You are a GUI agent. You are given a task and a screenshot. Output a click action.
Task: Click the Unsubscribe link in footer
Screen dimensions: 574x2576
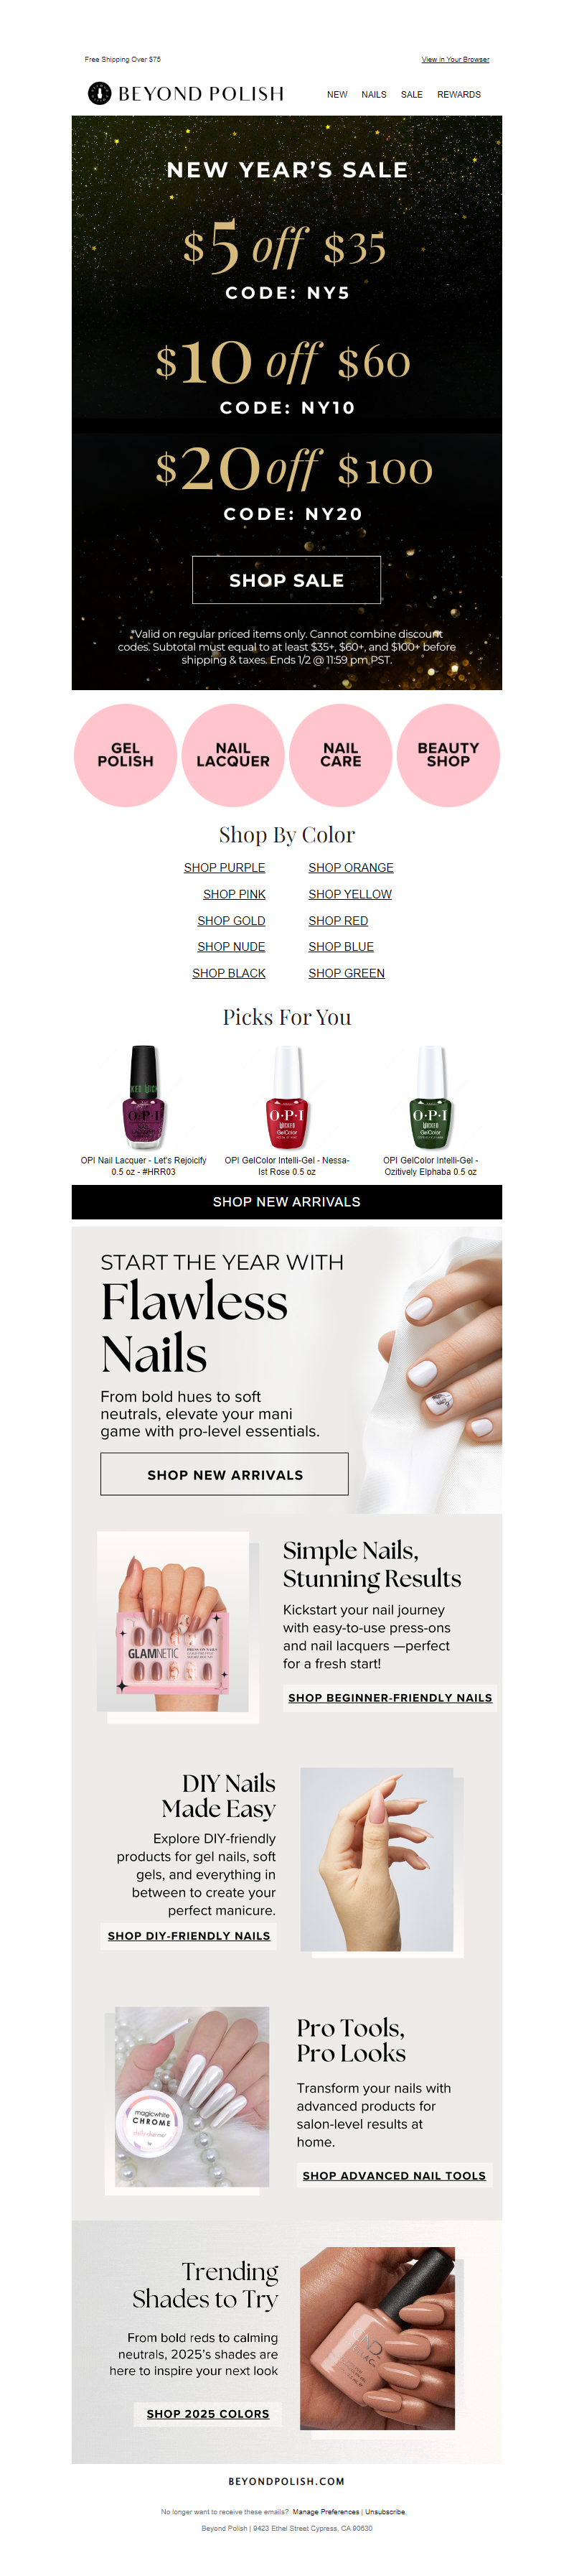tap(385, 2511)
